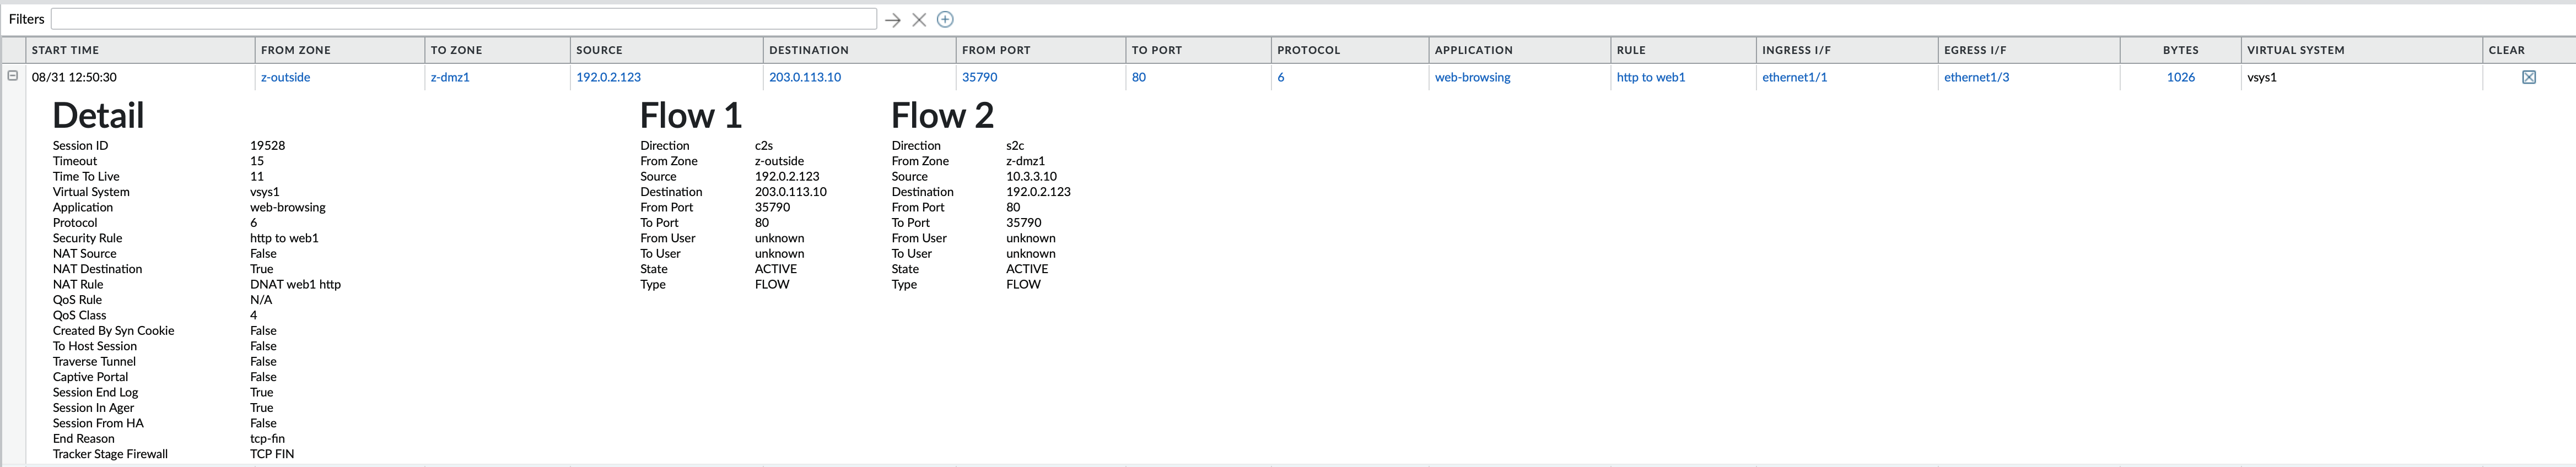The width and height of the screenshot is (2576, 467).
Task: Open the z-dmz1 to zone link
Action: point(450,77)
